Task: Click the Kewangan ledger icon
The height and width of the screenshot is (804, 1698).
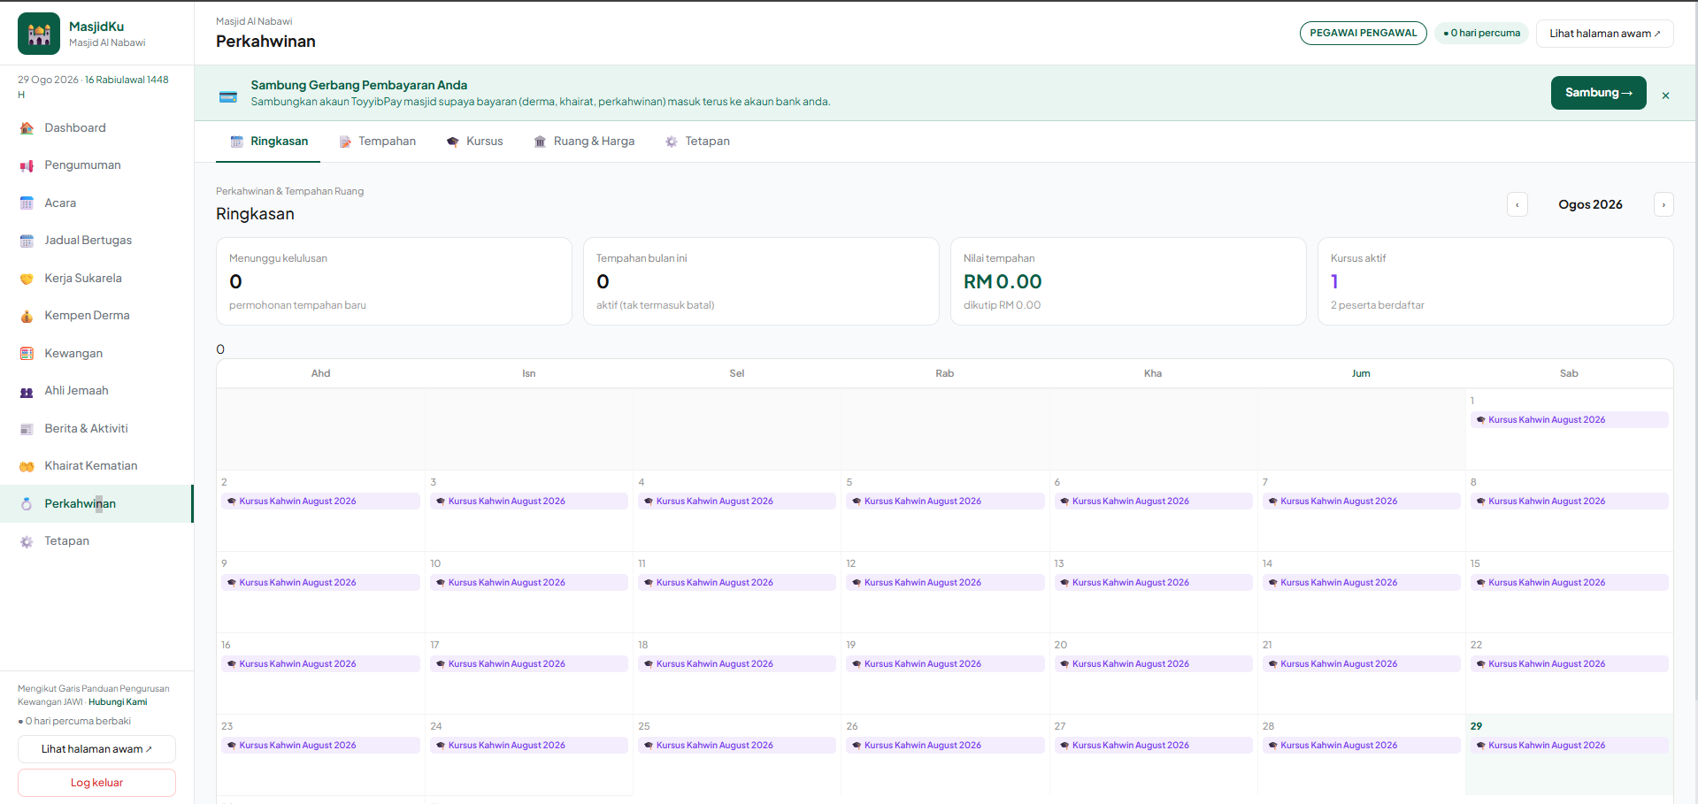Action: (27, 354)
